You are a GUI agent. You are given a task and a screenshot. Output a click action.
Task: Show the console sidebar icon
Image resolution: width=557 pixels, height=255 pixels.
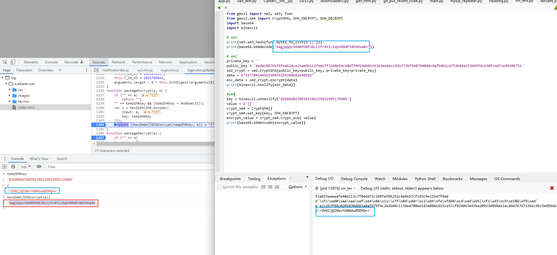click(5, 167)
